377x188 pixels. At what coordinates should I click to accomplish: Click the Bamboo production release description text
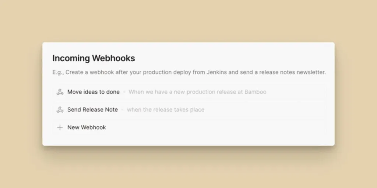pos(197,92)
